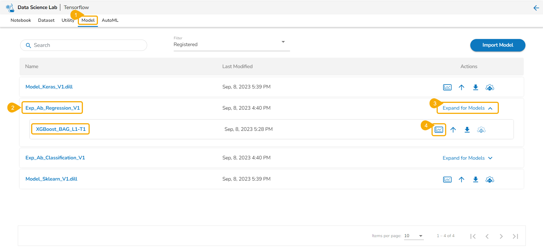Go back using the top-right arrow
The width and height of the screenshot is (543, 247).
[x=536, y=8]
